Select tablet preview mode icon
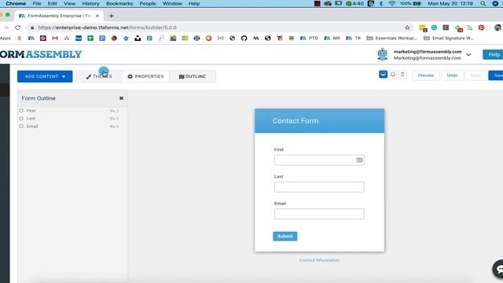 393,75
